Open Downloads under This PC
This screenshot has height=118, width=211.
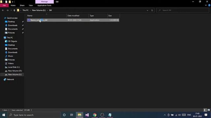[13, 52]
